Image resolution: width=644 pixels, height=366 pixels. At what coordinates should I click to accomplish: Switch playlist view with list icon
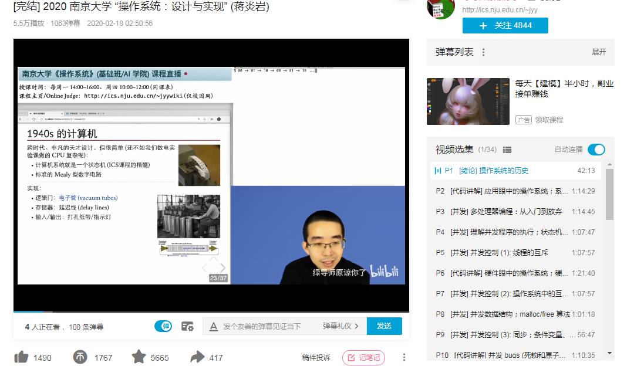click(x=507, y=150)
